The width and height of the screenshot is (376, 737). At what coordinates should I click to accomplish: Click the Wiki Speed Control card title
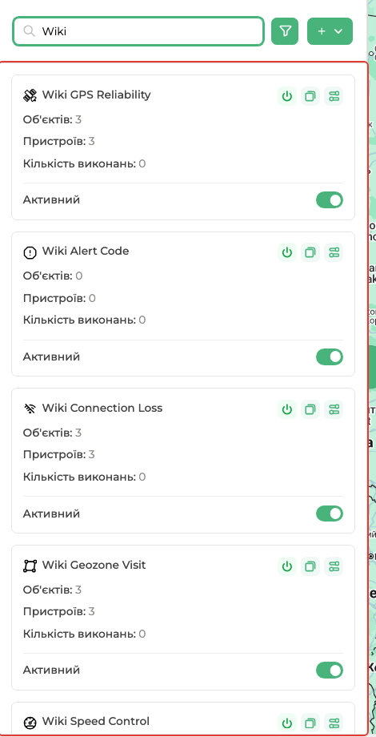[x=96, y=721]
